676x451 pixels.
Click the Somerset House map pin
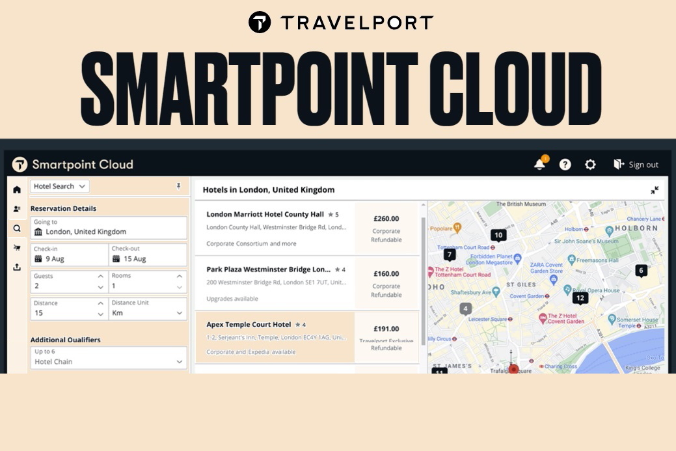point(612,319)
